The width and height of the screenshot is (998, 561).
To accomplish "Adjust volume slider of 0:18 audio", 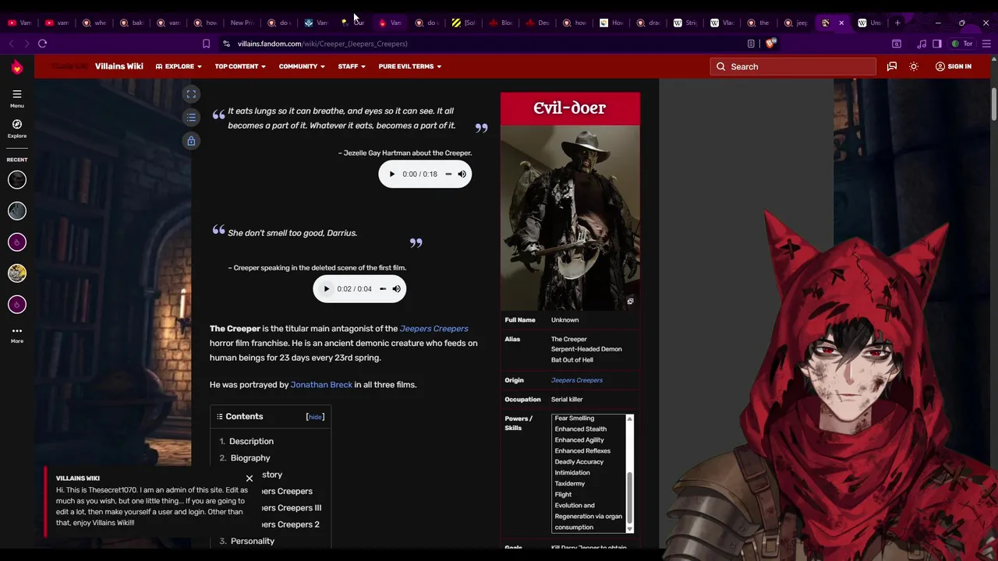I will 448,175.
